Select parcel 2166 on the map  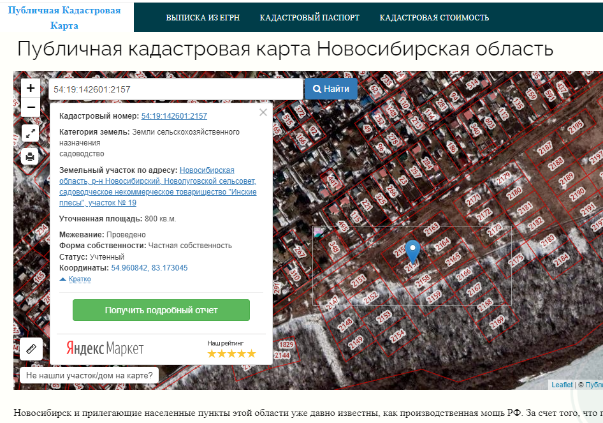point(463,274)
